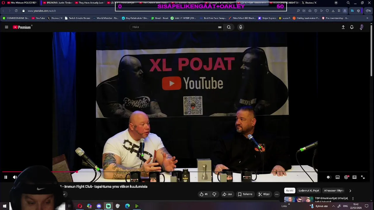This screenshot has height=210, width=374.
Task: Open the video player settings gear
Action: point(346,177)
